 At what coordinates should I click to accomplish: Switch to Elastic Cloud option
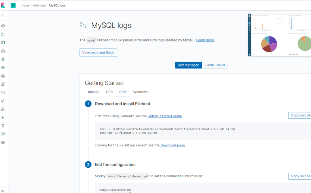215,65
